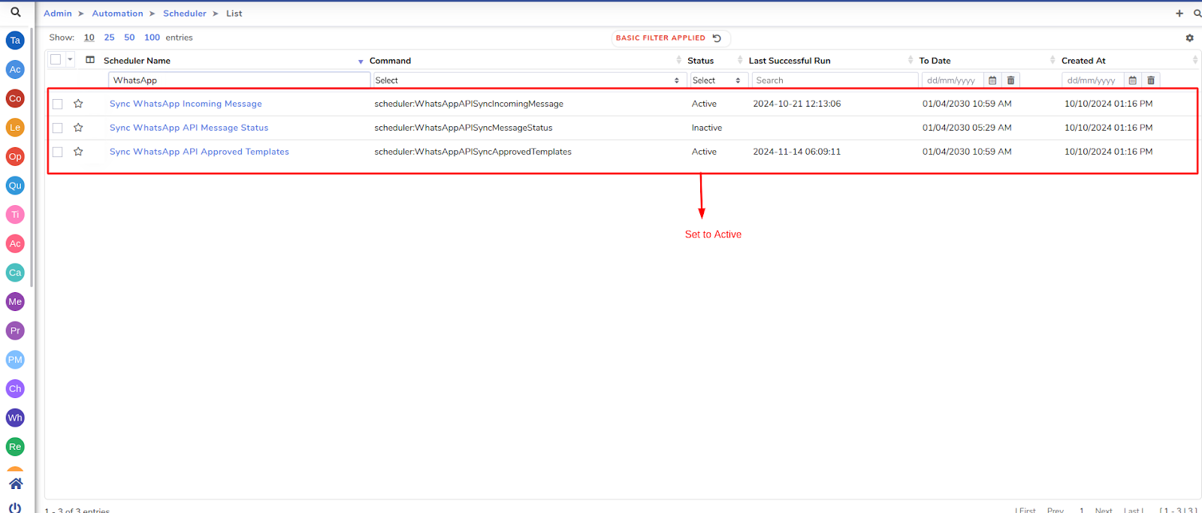Expand the select-all dropdown caret
Screen dimensions: 1202x513
(70, 59)
